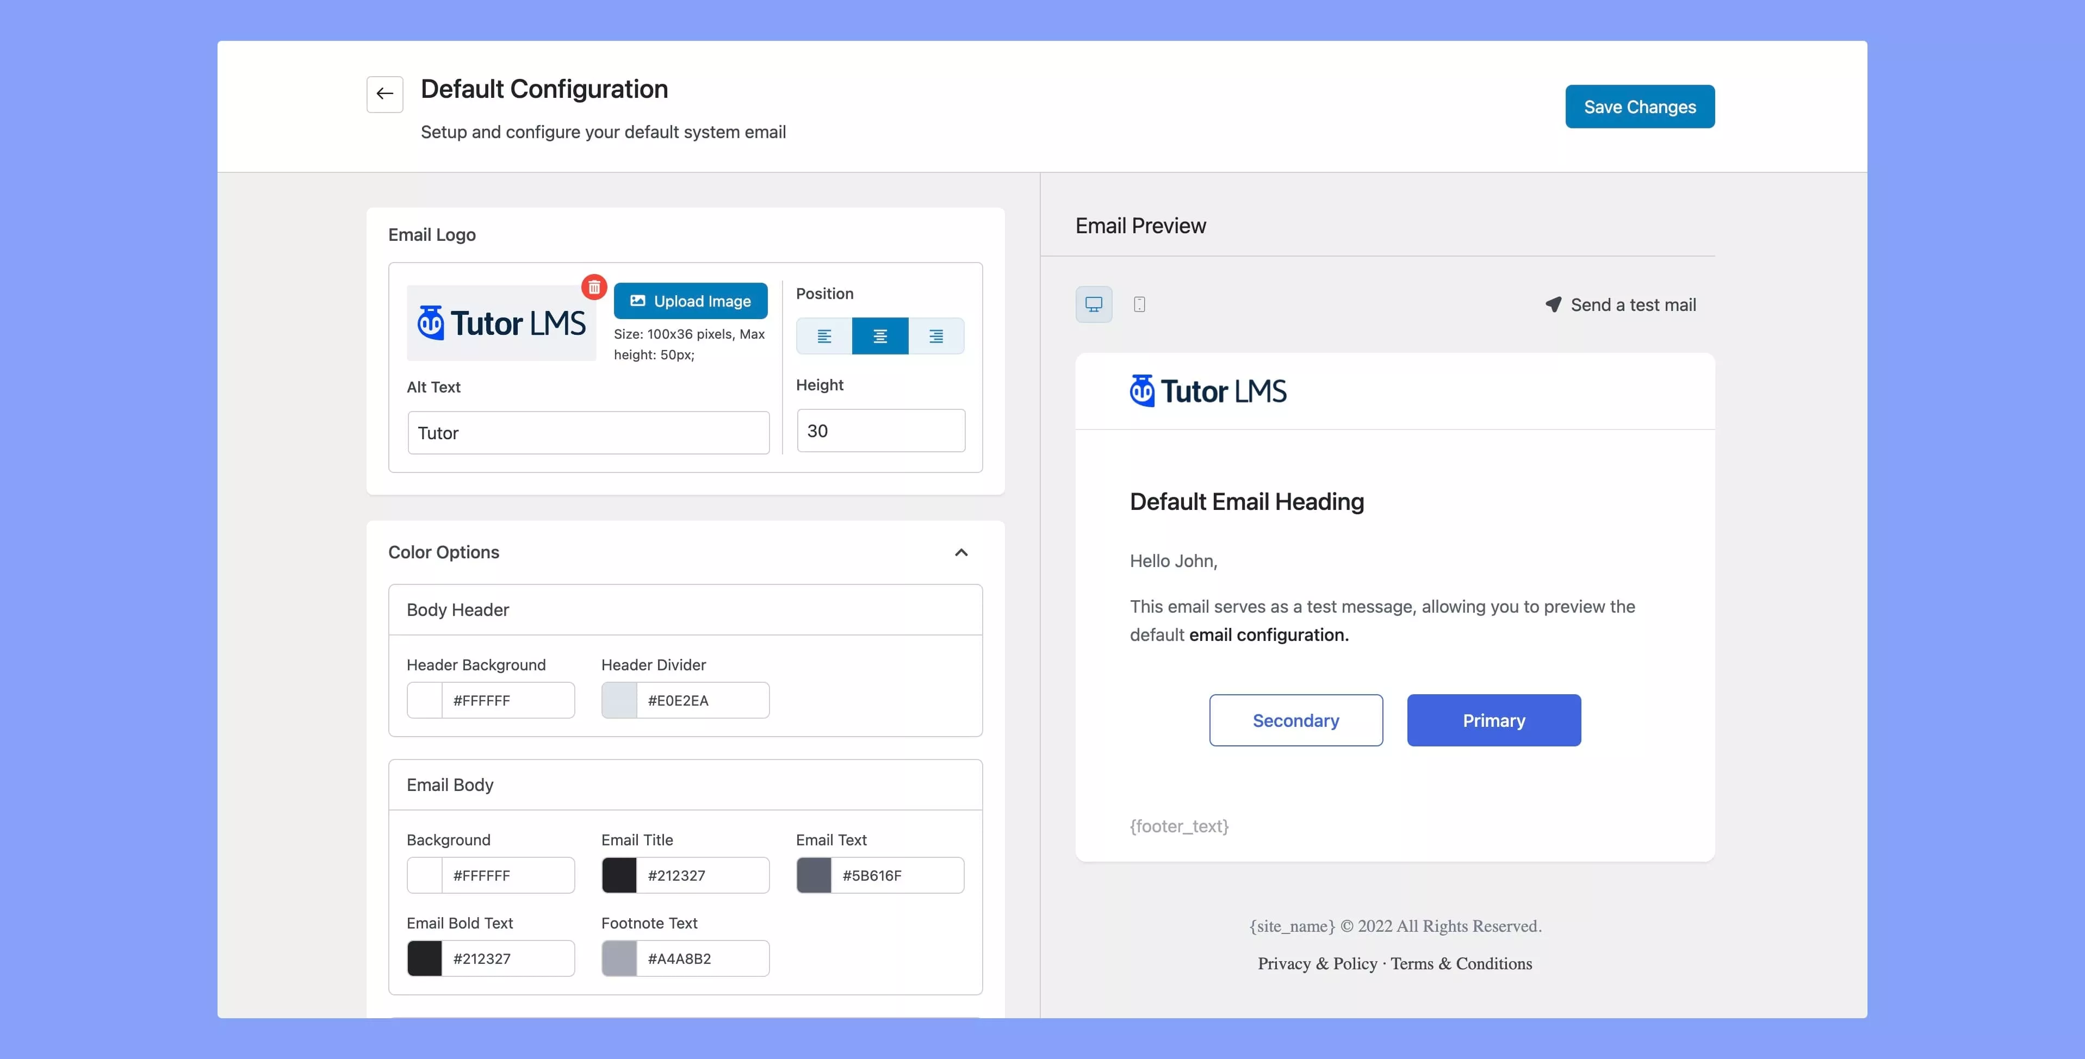This screenshot has width=2085, height=1059.
Task: Click the Primary button in the preview
Action: click(1493, 720)
